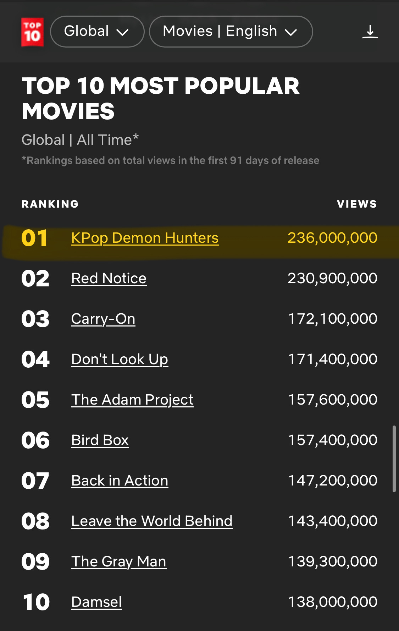Click the page scrollbar thumb
The width and height of the screenshot is (399, 631).
(394, 459)
